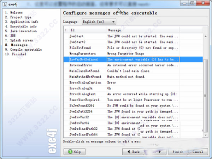Go to step 2 Project type

coord(18,17)
